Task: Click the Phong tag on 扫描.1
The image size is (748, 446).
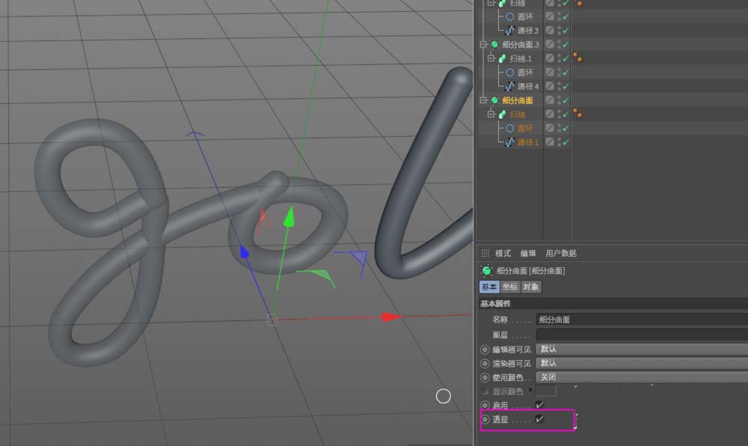Action: 577,58
